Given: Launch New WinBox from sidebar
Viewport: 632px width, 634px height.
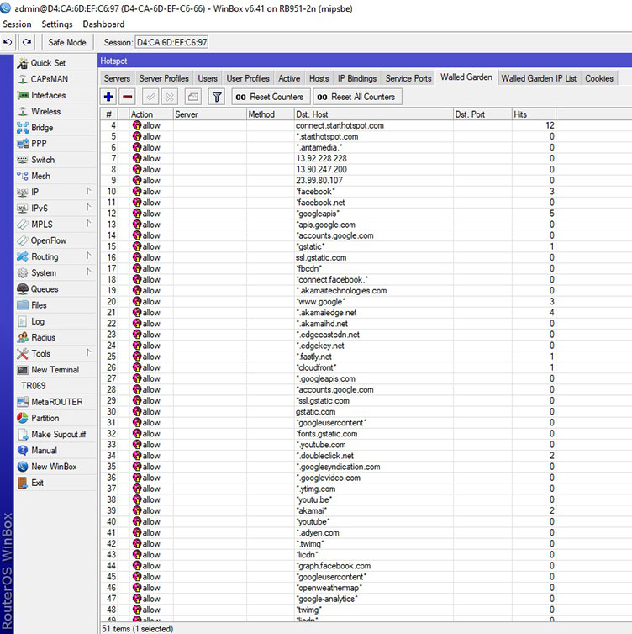Looking at the screenshot, I should point(55,467).
